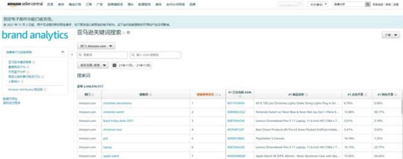Click the amazon seller central logo
The height and width of the screenshot is (159, 403).
pos(25,4)
